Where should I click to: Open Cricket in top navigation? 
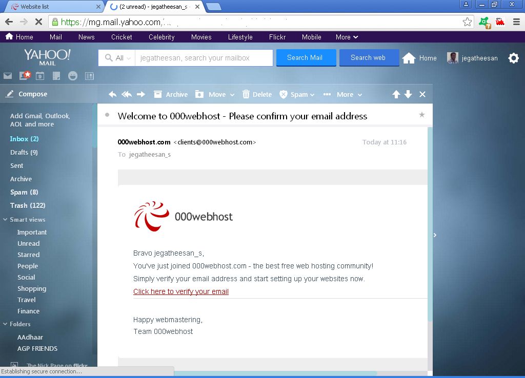tap(122, 37)
